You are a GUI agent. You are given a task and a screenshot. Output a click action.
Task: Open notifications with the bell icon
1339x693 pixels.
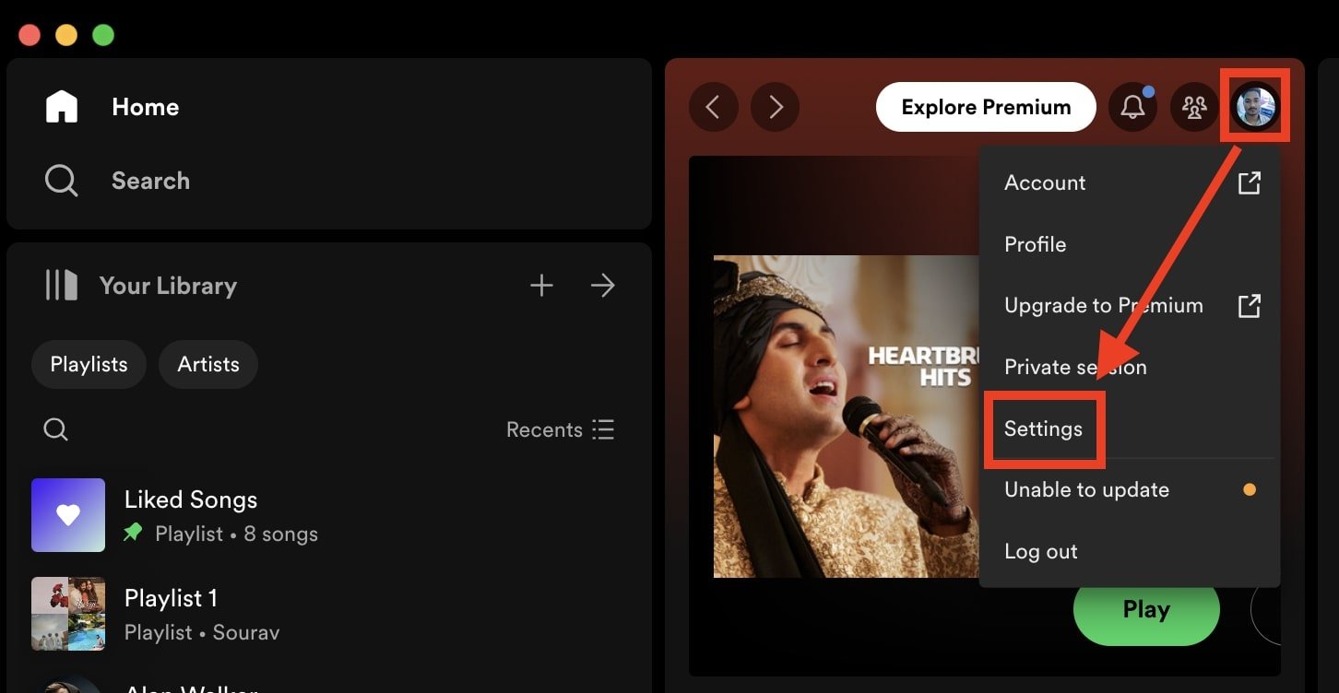pos(1132,107)
